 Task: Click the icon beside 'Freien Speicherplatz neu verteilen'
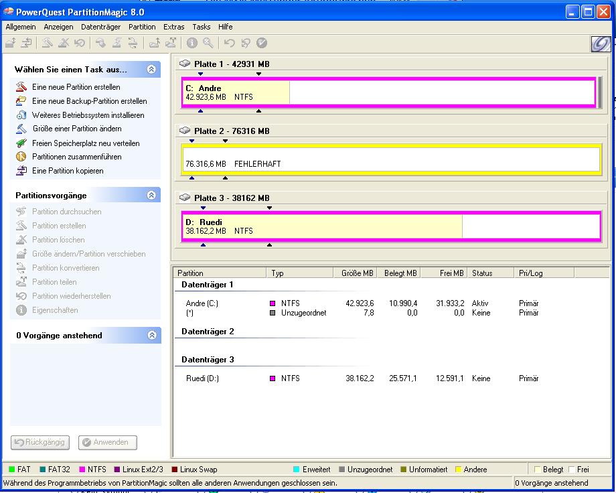(21, 143)
